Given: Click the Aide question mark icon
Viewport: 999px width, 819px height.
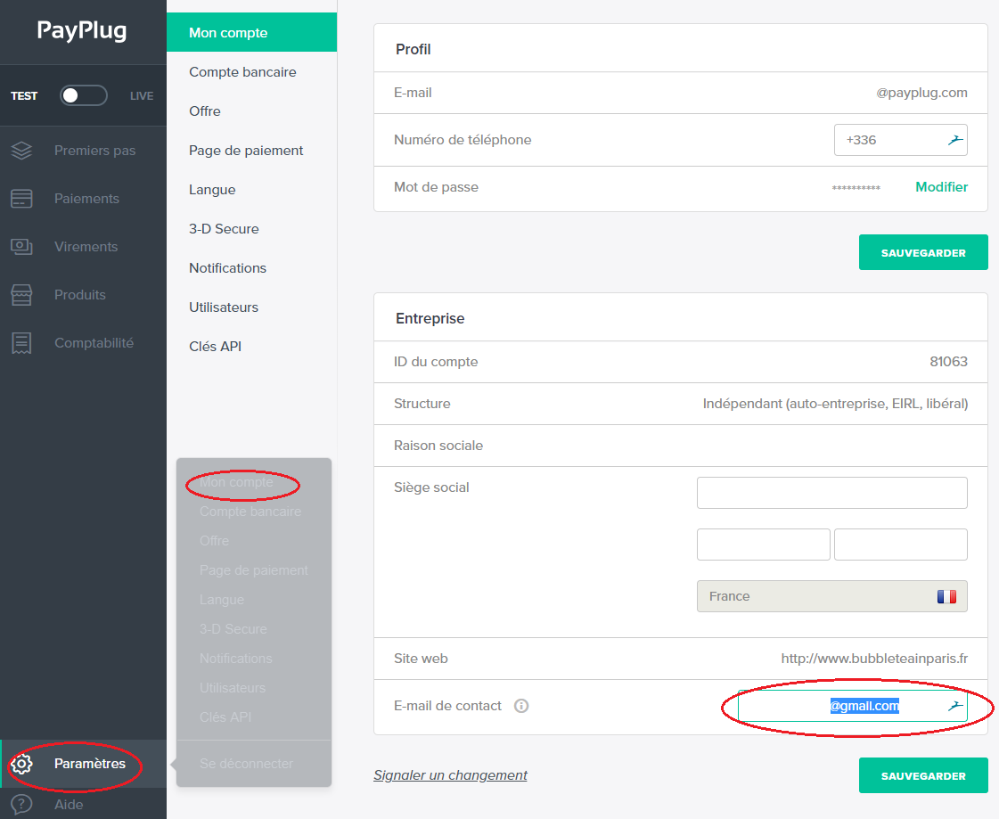Looking at the screenshot, I should pyautogui.click(x=21, y=805).
